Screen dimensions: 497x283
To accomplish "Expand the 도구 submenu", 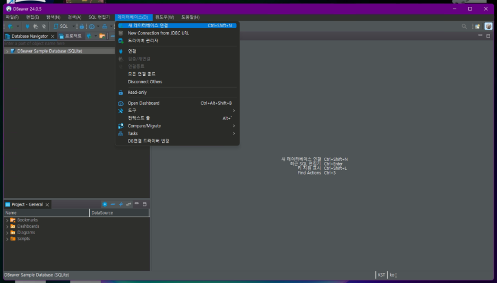I will click(177, 110).
